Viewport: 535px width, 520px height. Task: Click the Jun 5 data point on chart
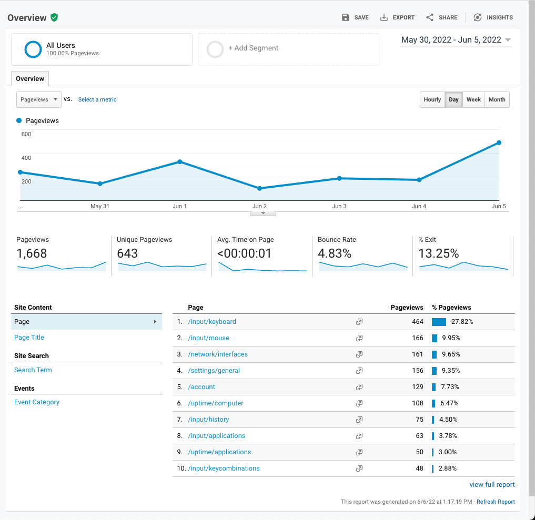[499, 142]
